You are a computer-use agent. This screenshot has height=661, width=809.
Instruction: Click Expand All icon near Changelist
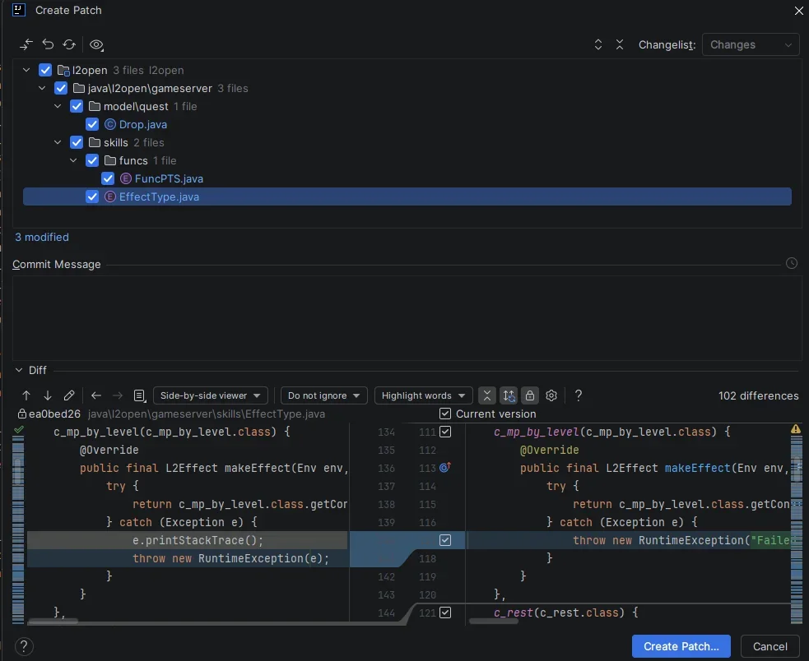coord(598,45)
